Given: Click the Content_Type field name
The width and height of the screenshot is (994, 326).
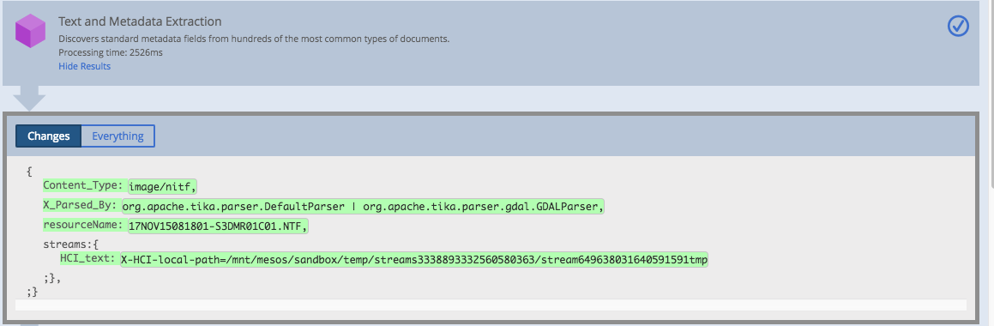Looking at the screenshot, I should 83,185.
